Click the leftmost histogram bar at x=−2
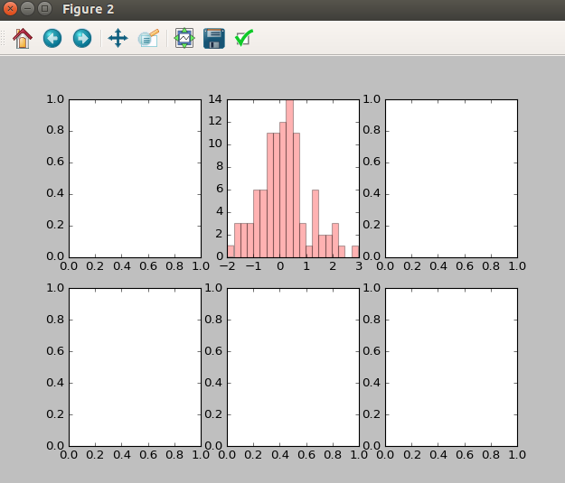 click(x=231, y=252)
